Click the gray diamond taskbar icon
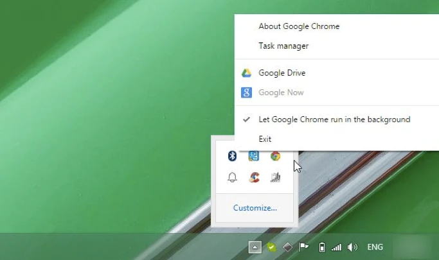Image resolution: width=439 pixels, height=260 pixels. click(289, 247)
